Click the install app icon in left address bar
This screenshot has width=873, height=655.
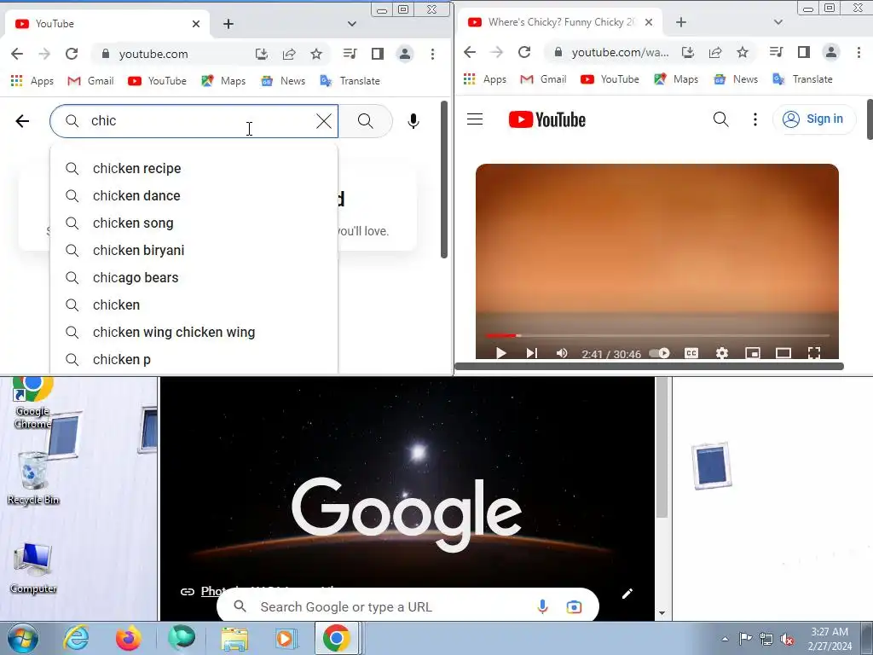click(x=262, y=54)
